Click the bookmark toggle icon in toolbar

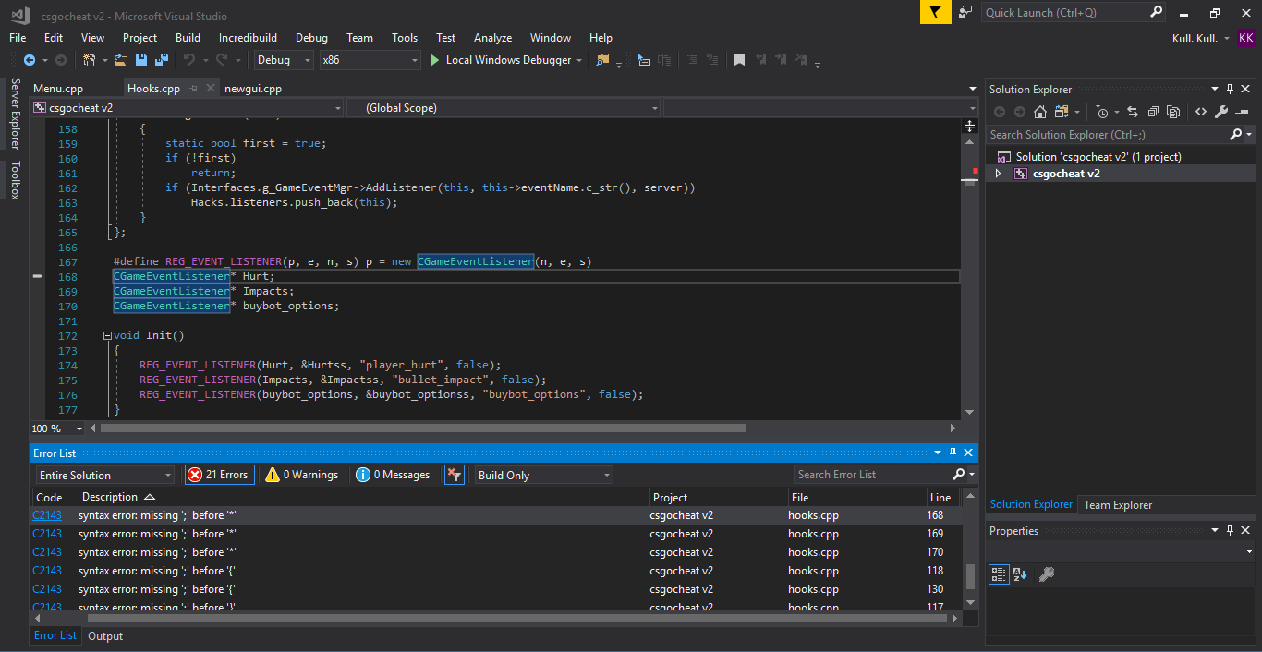[x=739, y=60]
